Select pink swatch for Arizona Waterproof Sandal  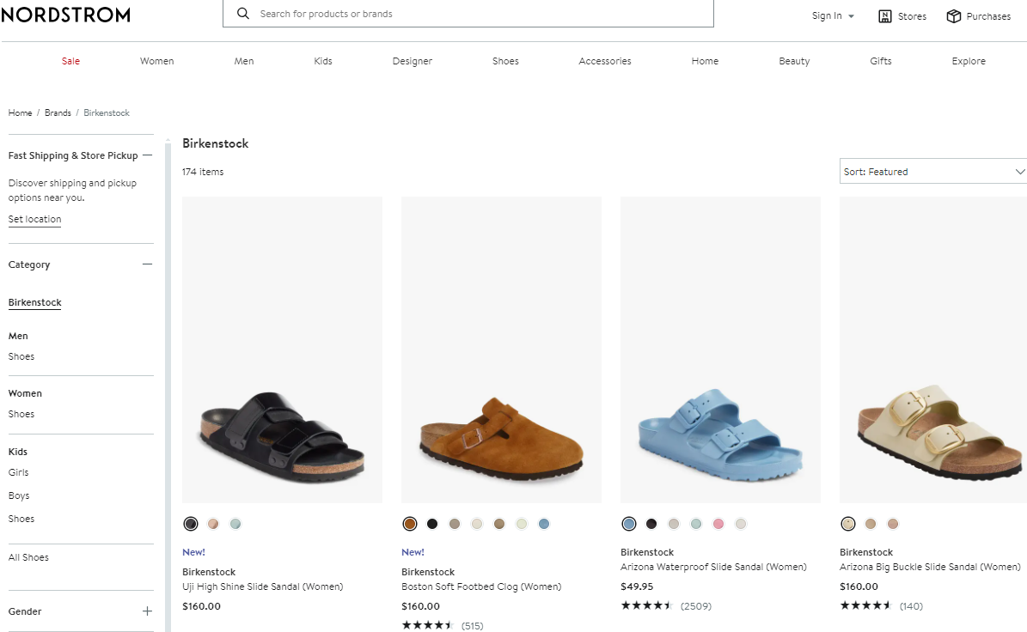tap(718, 524)
